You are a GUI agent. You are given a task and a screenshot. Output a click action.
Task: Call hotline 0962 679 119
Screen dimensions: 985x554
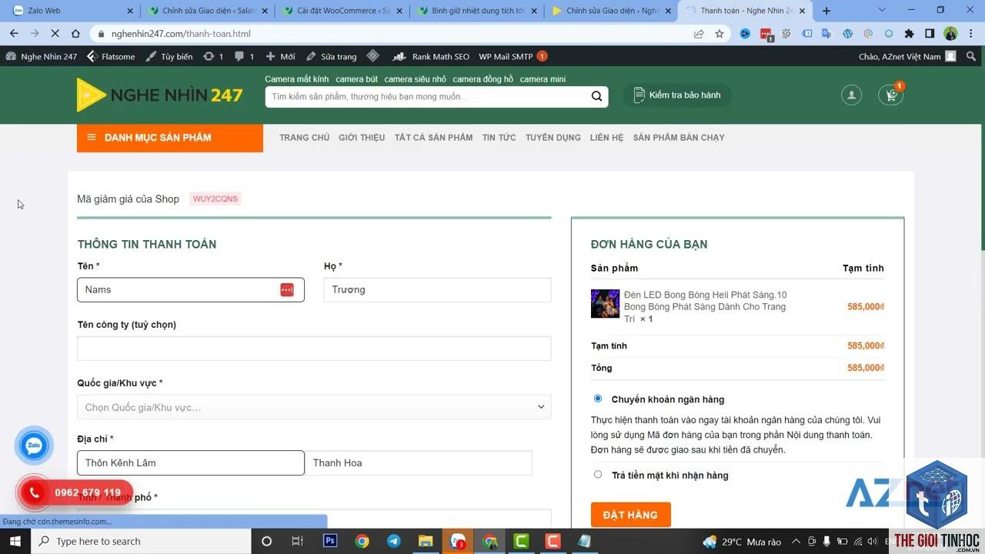pos(88,492)
